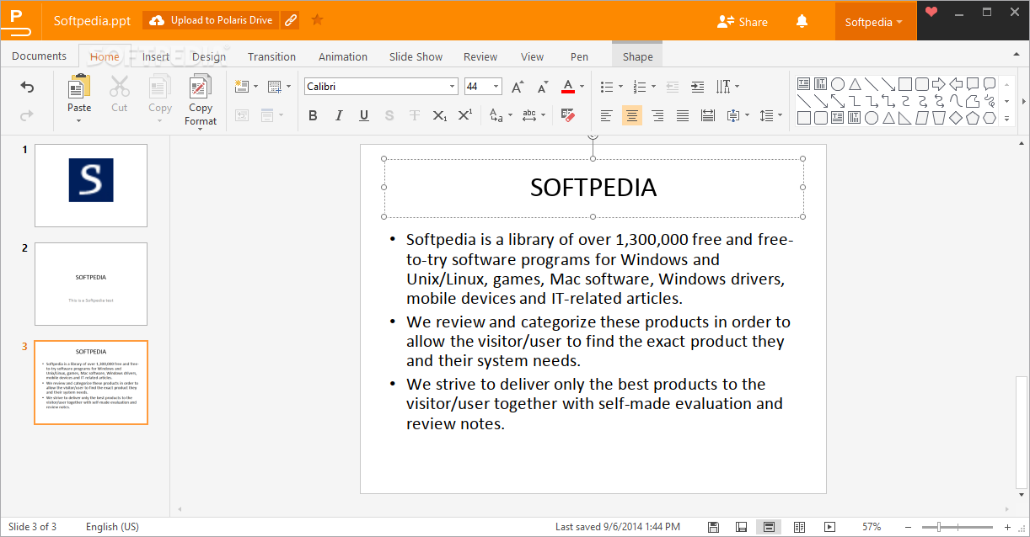Open the Transition tab
Screen dimensions: 1030x537
[x=271, y=56]
